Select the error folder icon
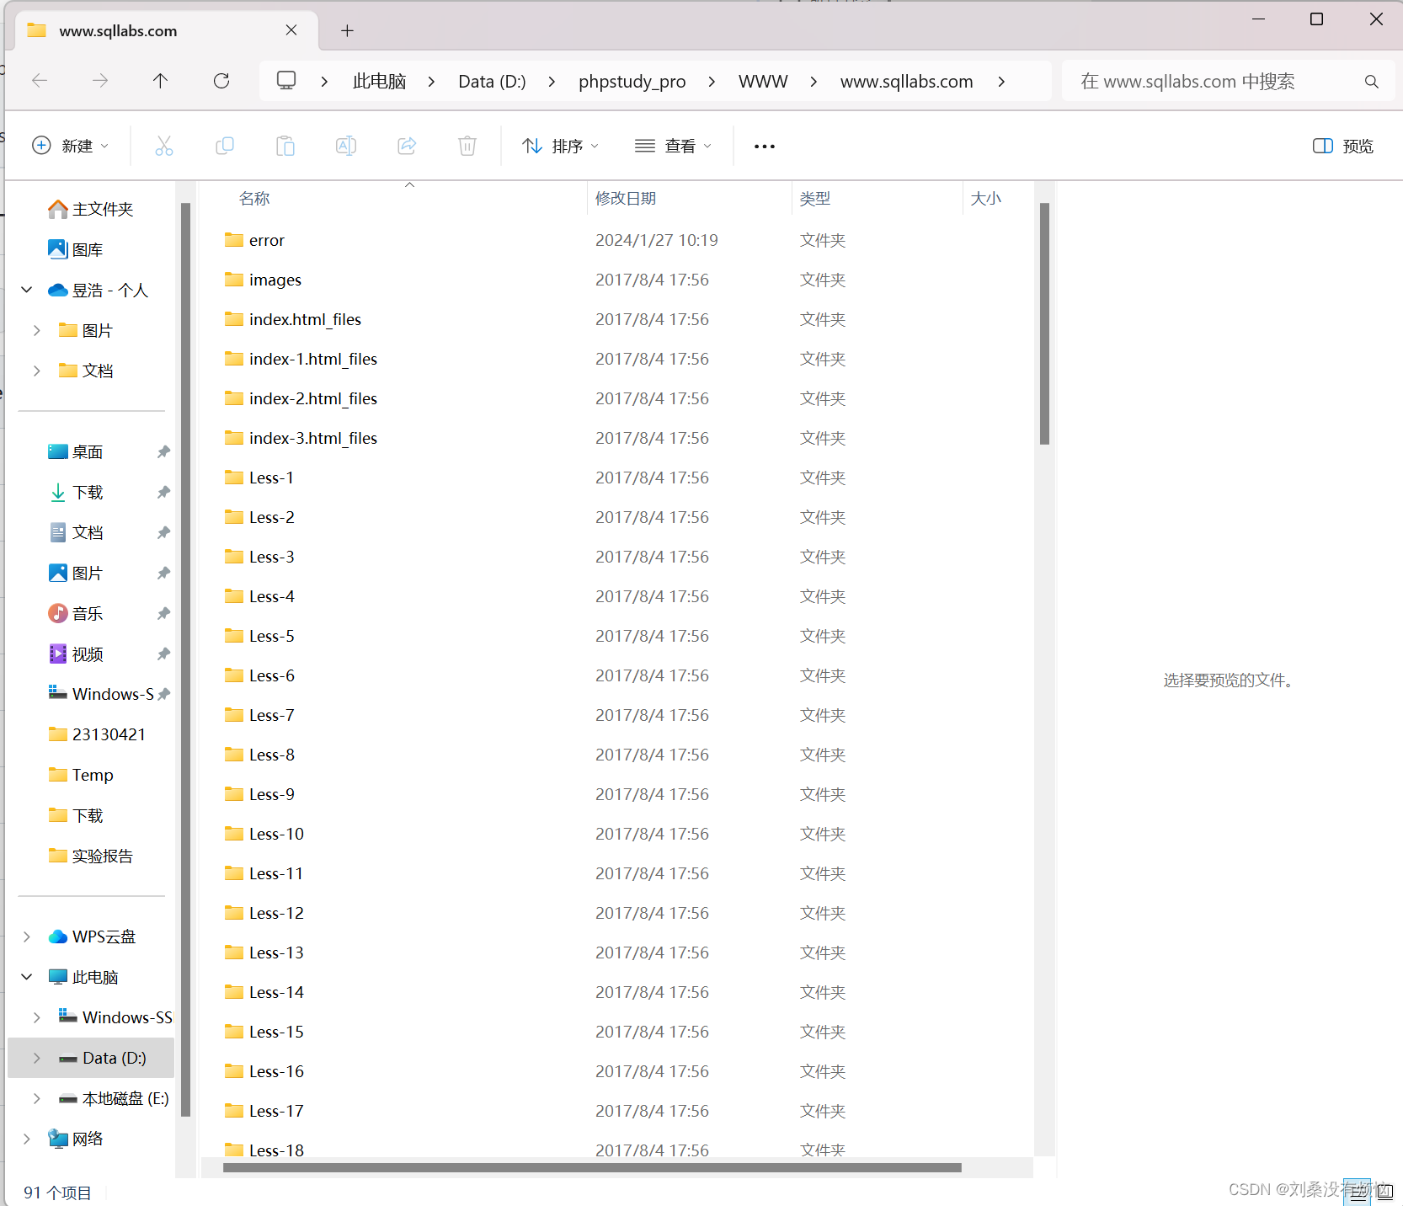 [234, 240]
